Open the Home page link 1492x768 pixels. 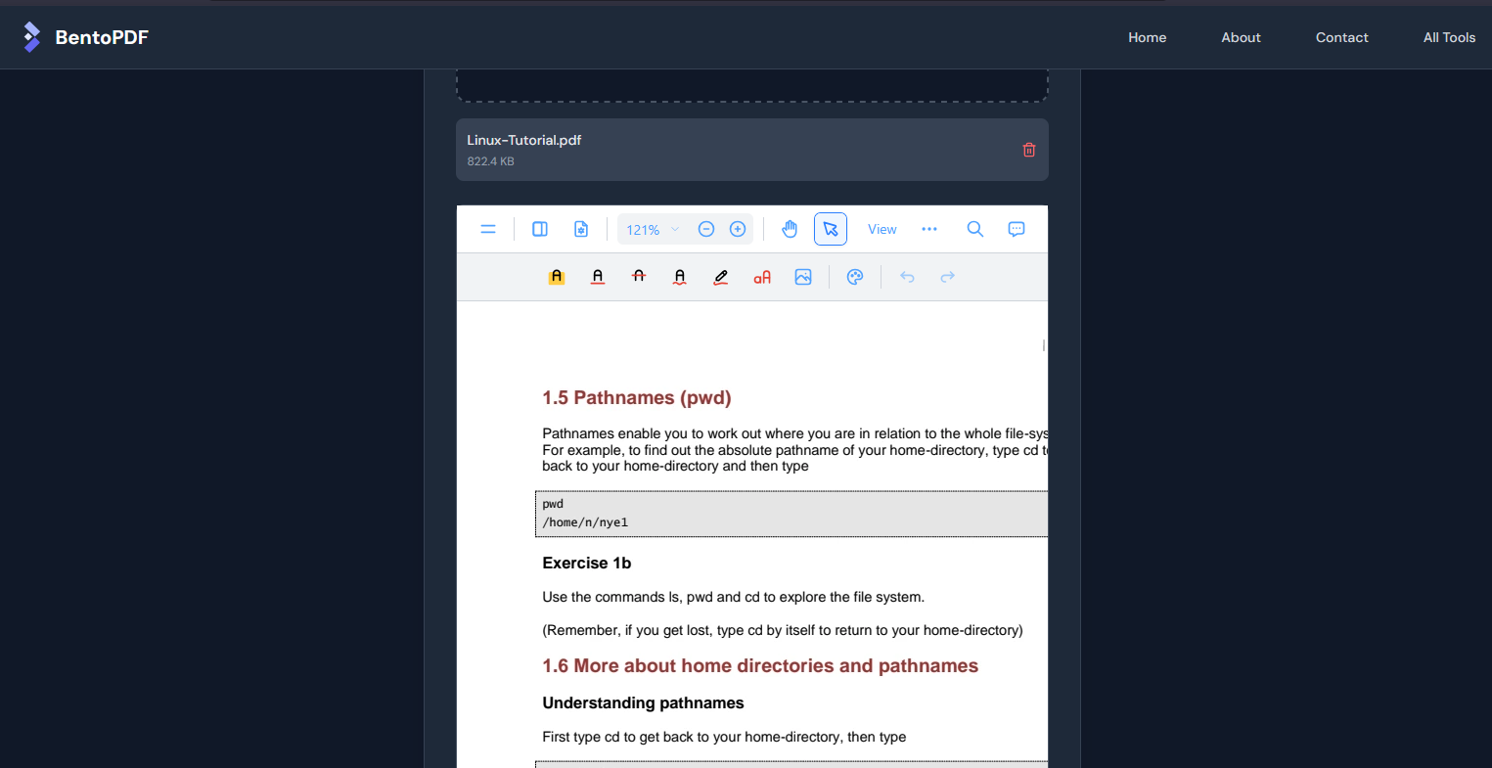(x=1147, y=37)
